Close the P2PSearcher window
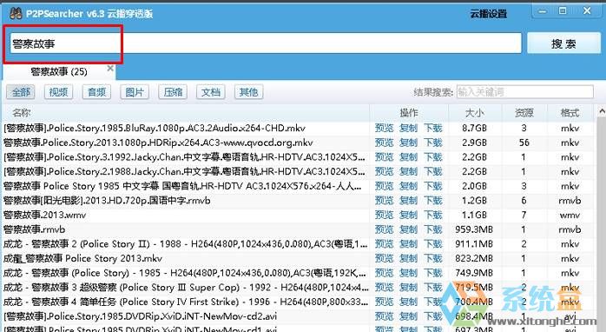606x332 pixels. (587, 11)
